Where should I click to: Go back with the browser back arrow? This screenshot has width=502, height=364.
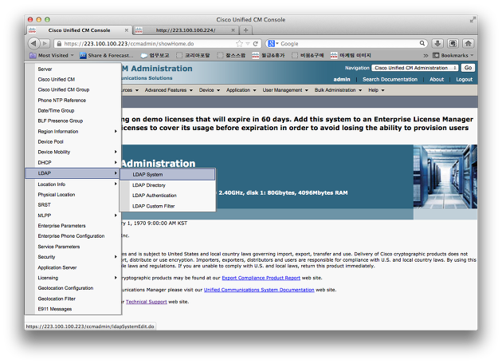pos(33,43)
